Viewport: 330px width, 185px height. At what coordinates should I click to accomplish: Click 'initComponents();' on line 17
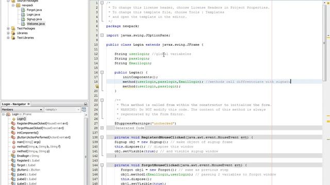(x=140, y=77)
